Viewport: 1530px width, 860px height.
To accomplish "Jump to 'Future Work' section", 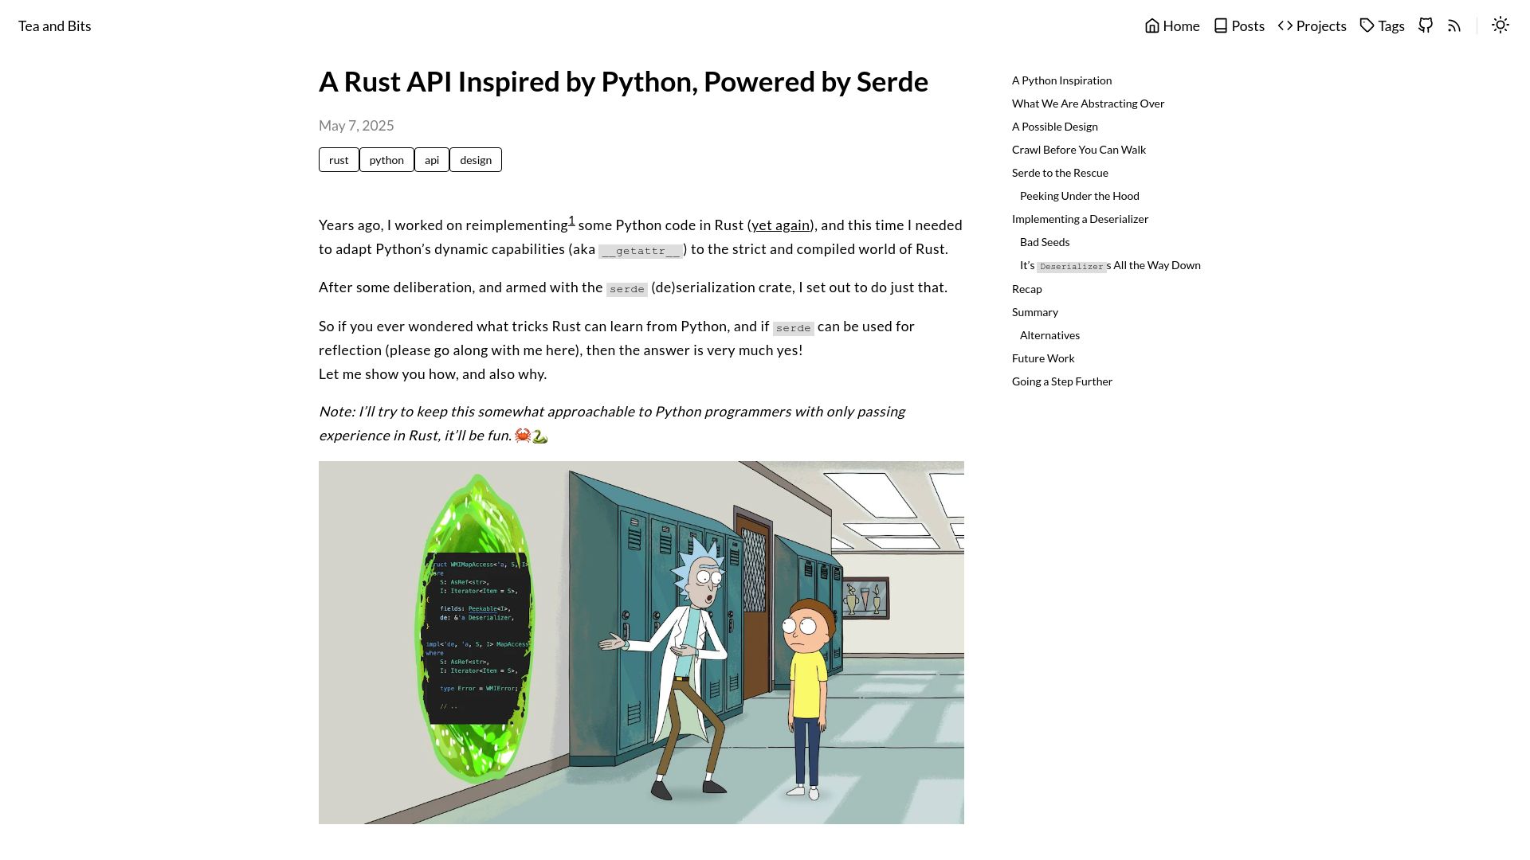I will pyautogui.click(x=1043, y=358).
